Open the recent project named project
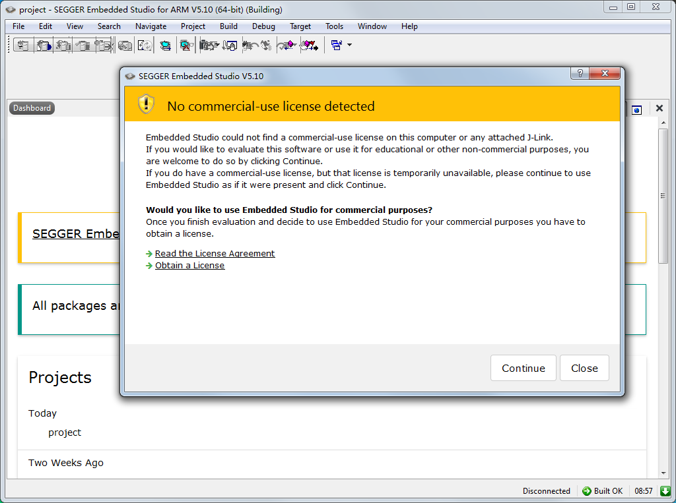Viewport: 676px width, 503px height. tap(65, 432)
